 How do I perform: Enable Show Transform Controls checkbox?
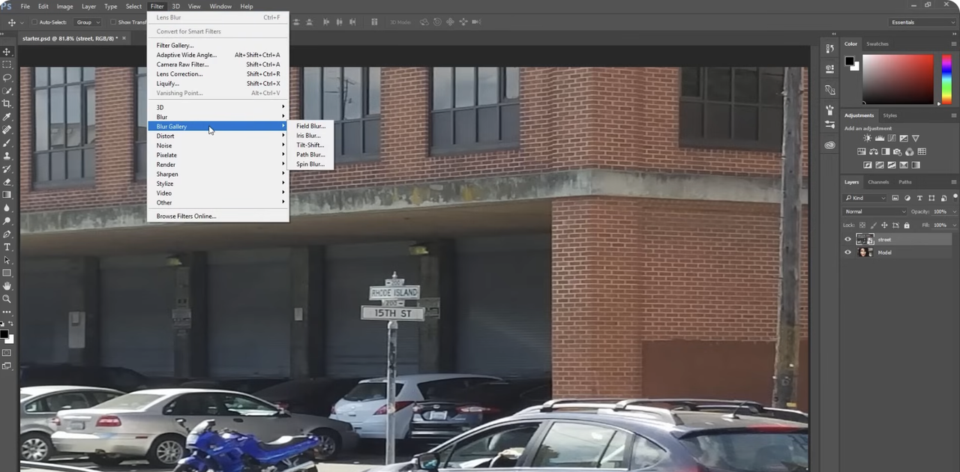tap(113, 22)
